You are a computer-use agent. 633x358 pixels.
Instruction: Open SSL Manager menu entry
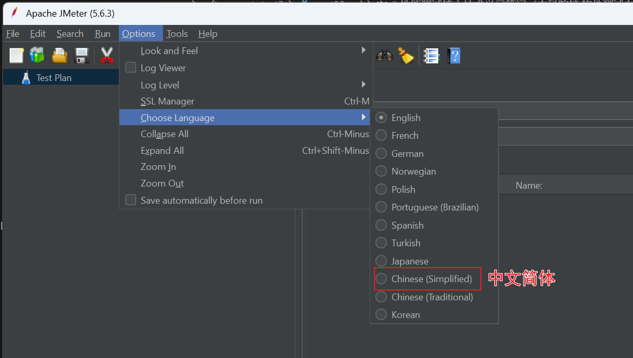(245, 101)
